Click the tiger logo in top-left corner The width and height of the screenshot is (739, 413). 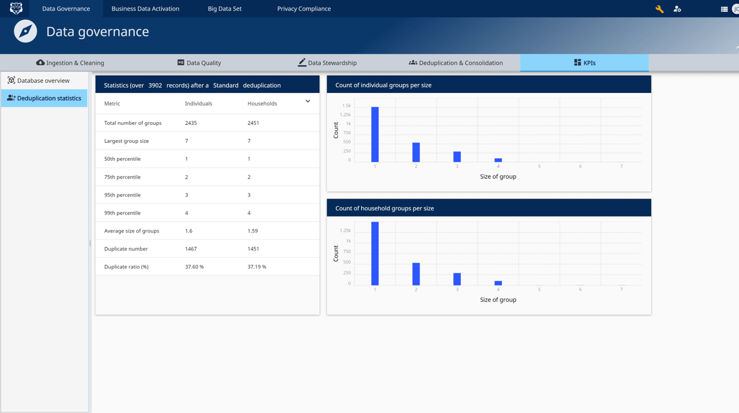[x=16, y=8]
